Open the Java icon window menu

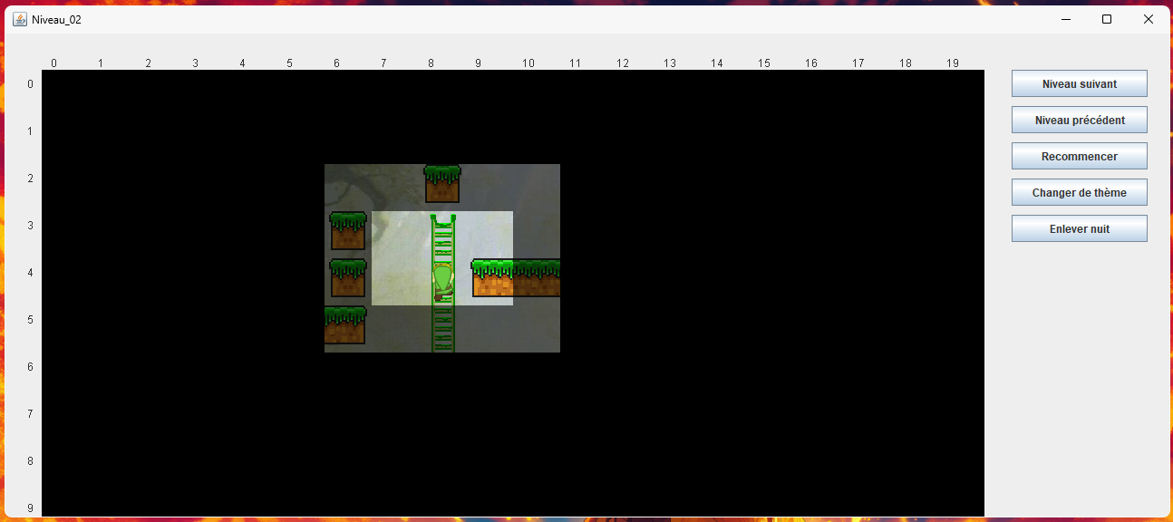(19, 19)
